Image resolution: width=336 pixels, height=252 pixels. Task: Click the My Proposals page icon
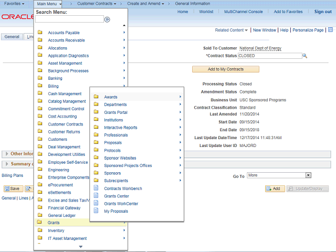[96, 211]
